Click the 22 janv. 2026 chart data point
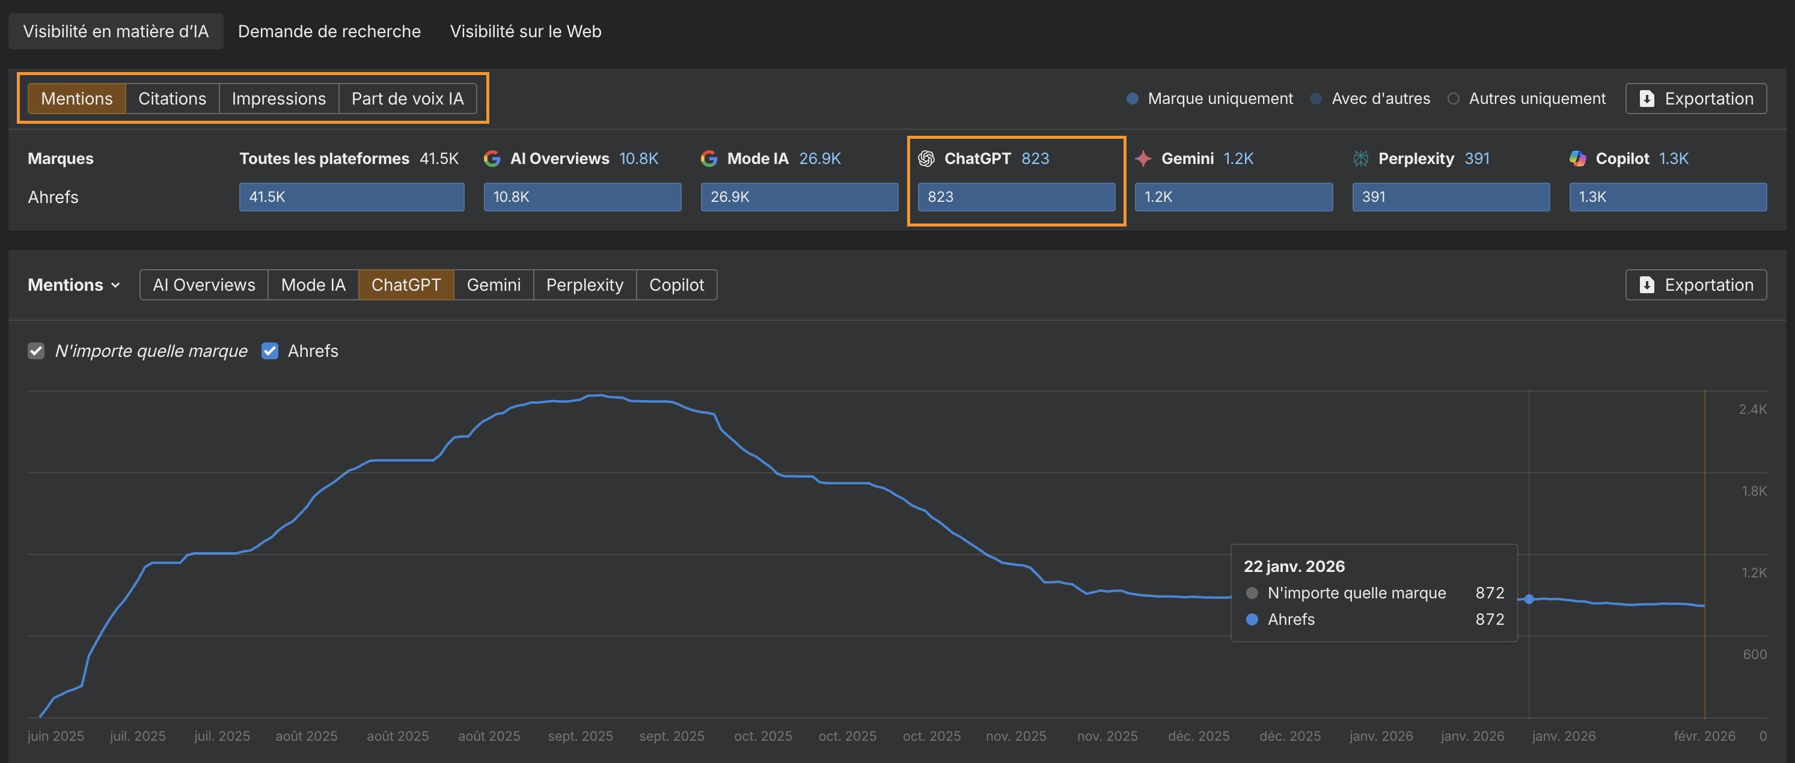The image size is (1795, 763). (1529, 599)
